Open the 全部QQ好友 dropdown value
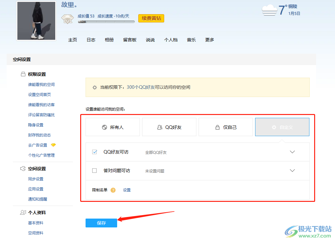 [x=156, y=152]
